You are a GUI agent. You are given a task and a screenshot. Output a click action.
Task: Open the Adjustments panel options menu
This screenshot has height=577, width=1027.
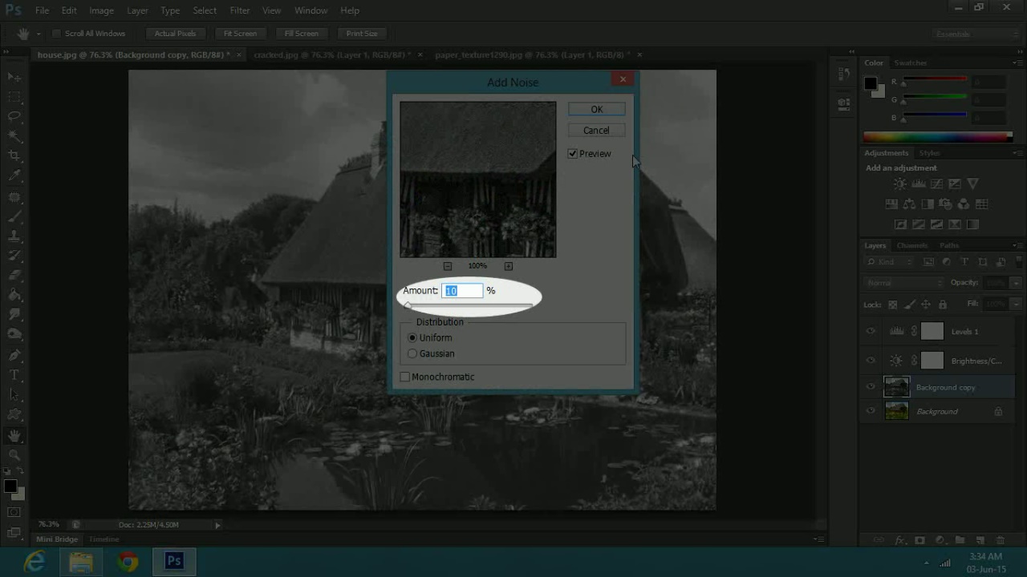(1017, 153)
